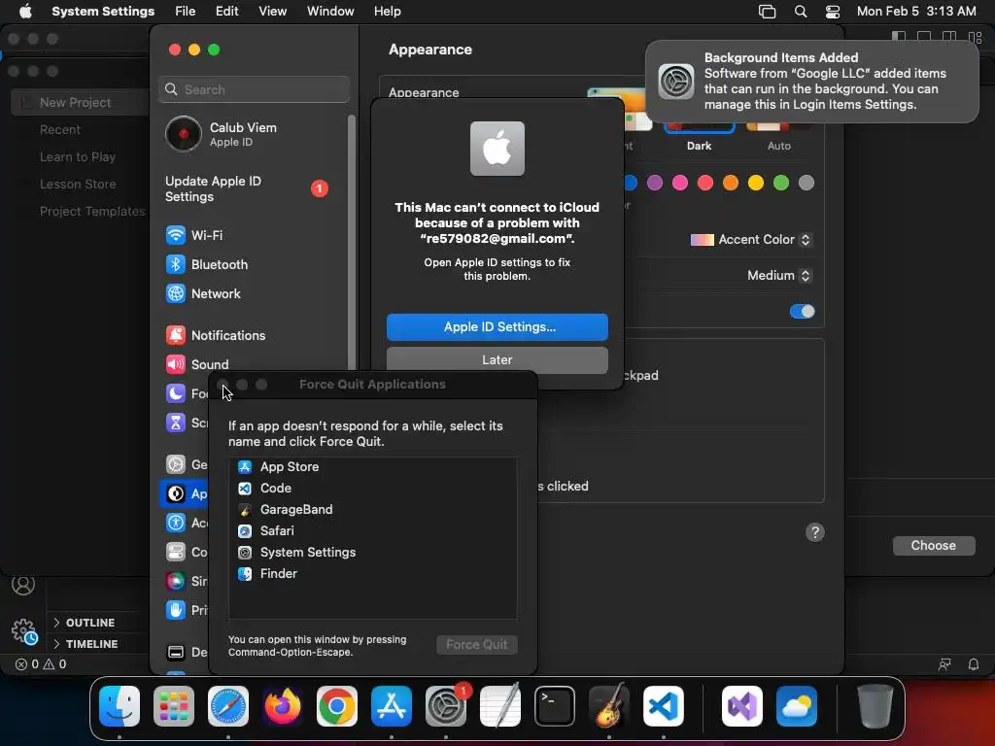This screenshot has height=746, width=995.
Task: Open Trash from the Dock
Action: tap(875, 706)
